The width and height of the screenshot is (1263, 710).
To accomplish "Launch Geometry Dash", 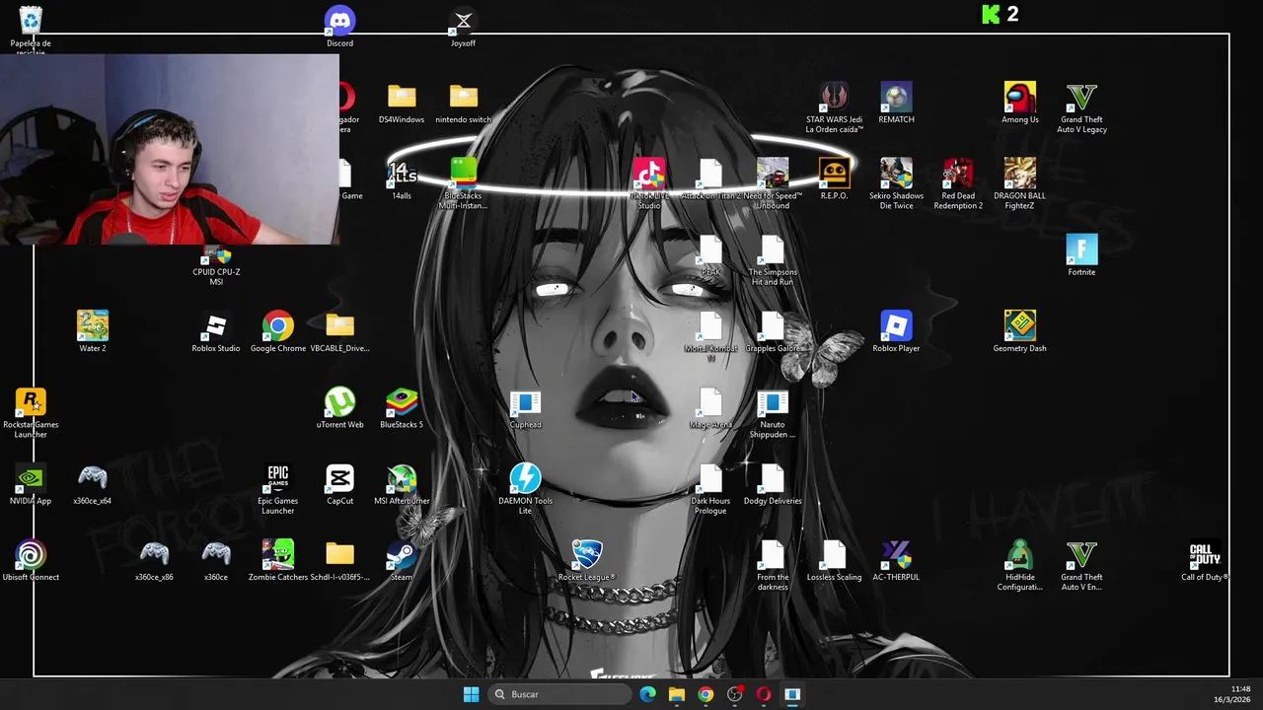I will [x=1019, y=331].
